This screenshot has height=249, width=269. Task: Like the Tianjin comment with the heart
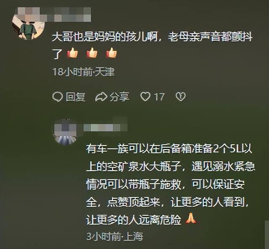tap(145, 97)
